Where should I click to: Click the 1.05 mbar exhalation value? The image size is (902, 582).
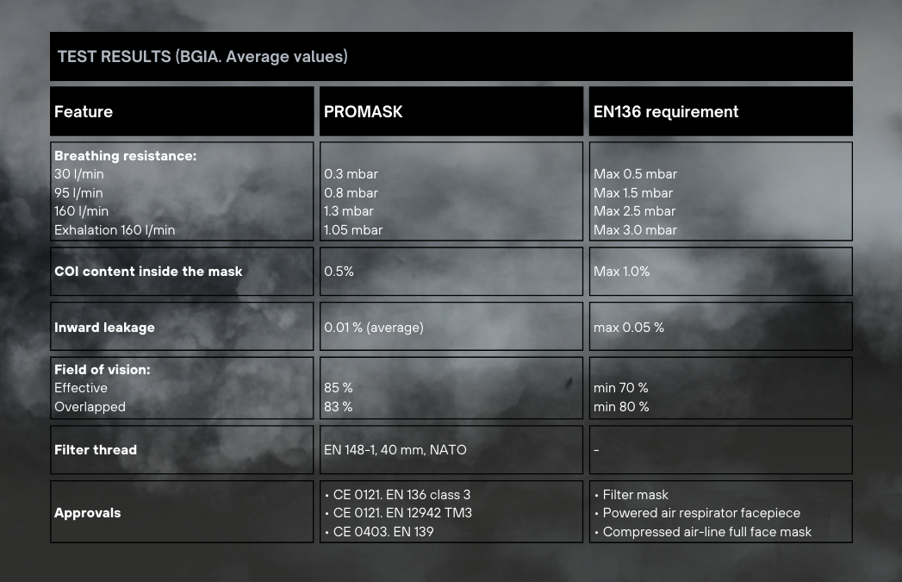click(x=353, y=230)
